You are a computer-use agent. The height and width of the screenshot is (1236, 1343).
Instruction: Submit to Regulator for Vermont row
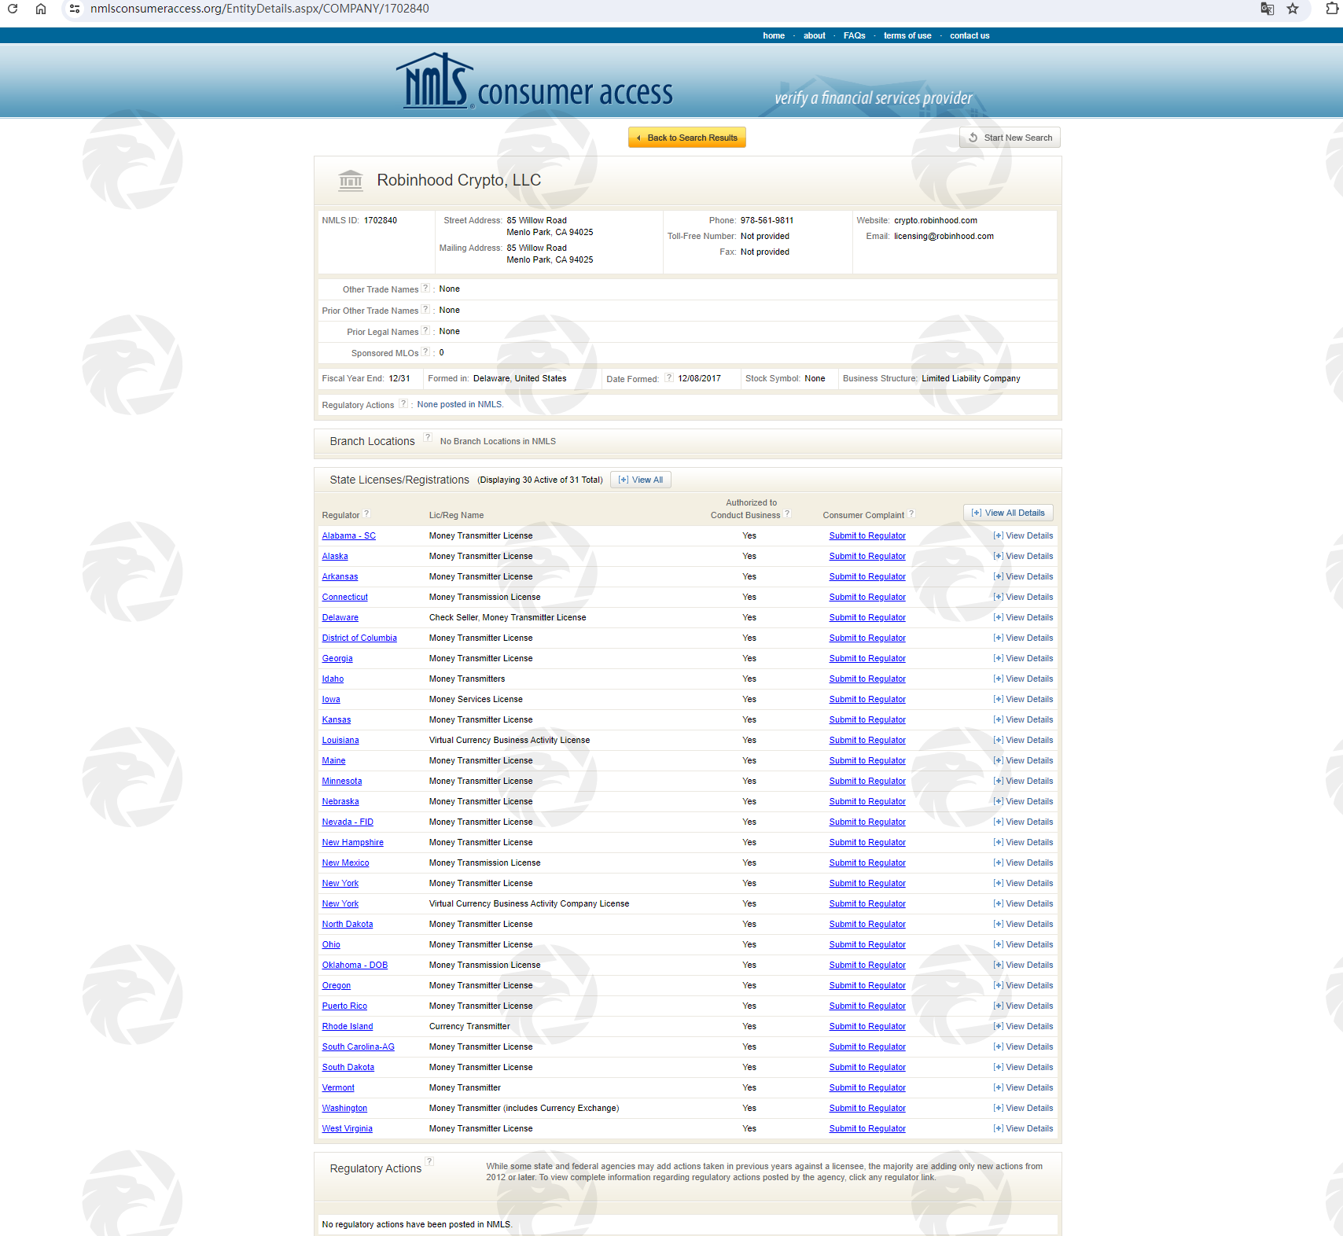click(867, 1087)
